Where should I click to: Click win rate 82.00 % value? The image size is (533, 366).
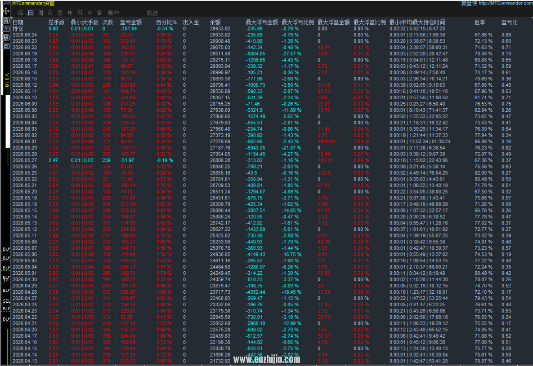pyautogui.click(x=484, y=173)
